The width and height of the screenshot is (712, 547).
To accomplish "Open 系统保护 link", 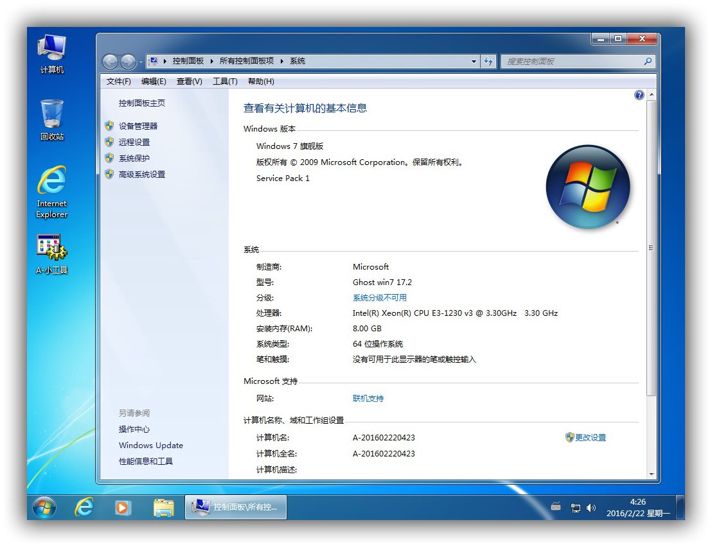I will point(134,158).
